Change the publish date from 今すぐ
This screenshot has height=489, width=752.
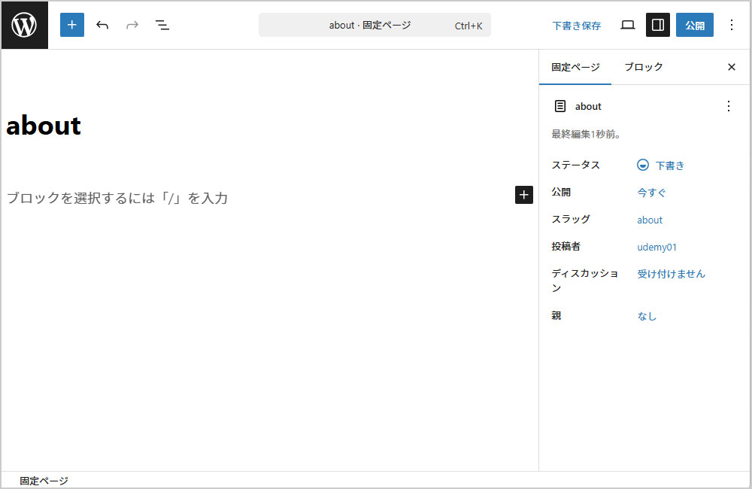point(652,193)
